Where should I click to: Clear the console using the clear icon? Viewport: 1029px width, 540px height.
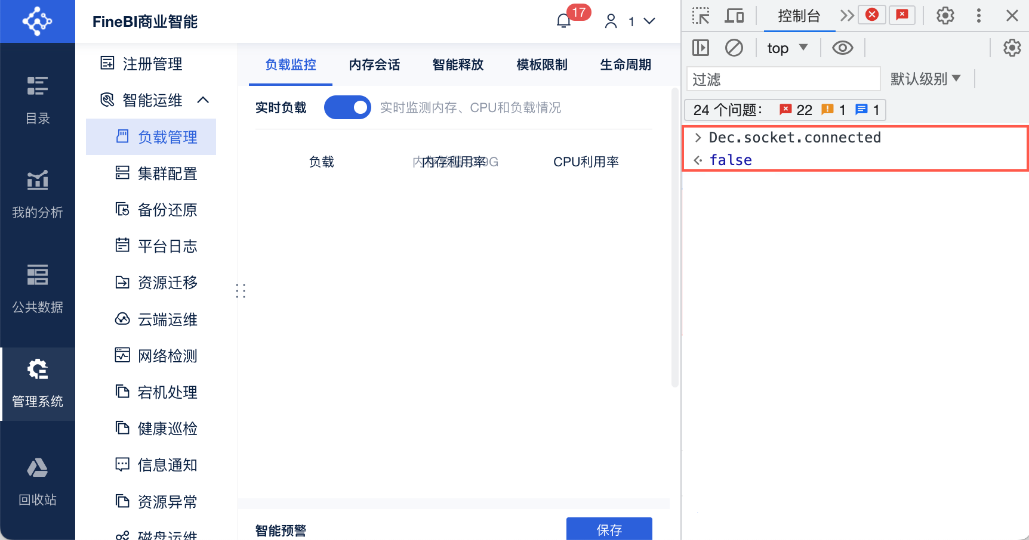click(x=734, y=47)
